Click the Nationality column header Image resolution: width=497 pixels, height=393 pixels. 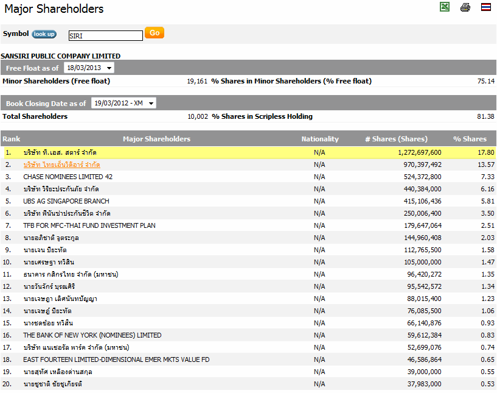pos(320,139)
